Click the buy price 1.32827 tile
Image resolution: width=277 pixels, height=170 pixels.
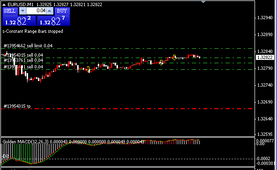(53, 21)
